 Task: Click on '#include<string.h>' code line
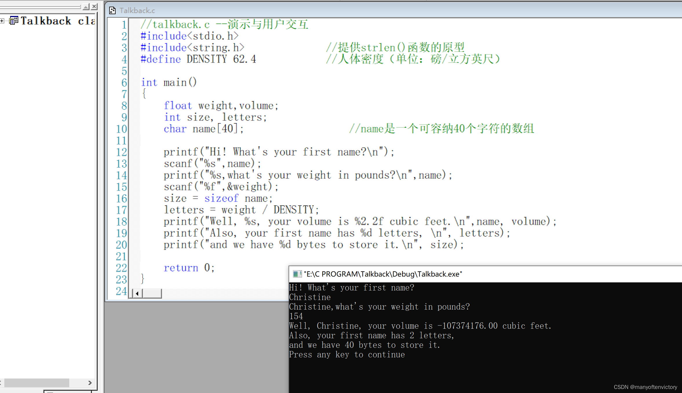coord(192,47)
